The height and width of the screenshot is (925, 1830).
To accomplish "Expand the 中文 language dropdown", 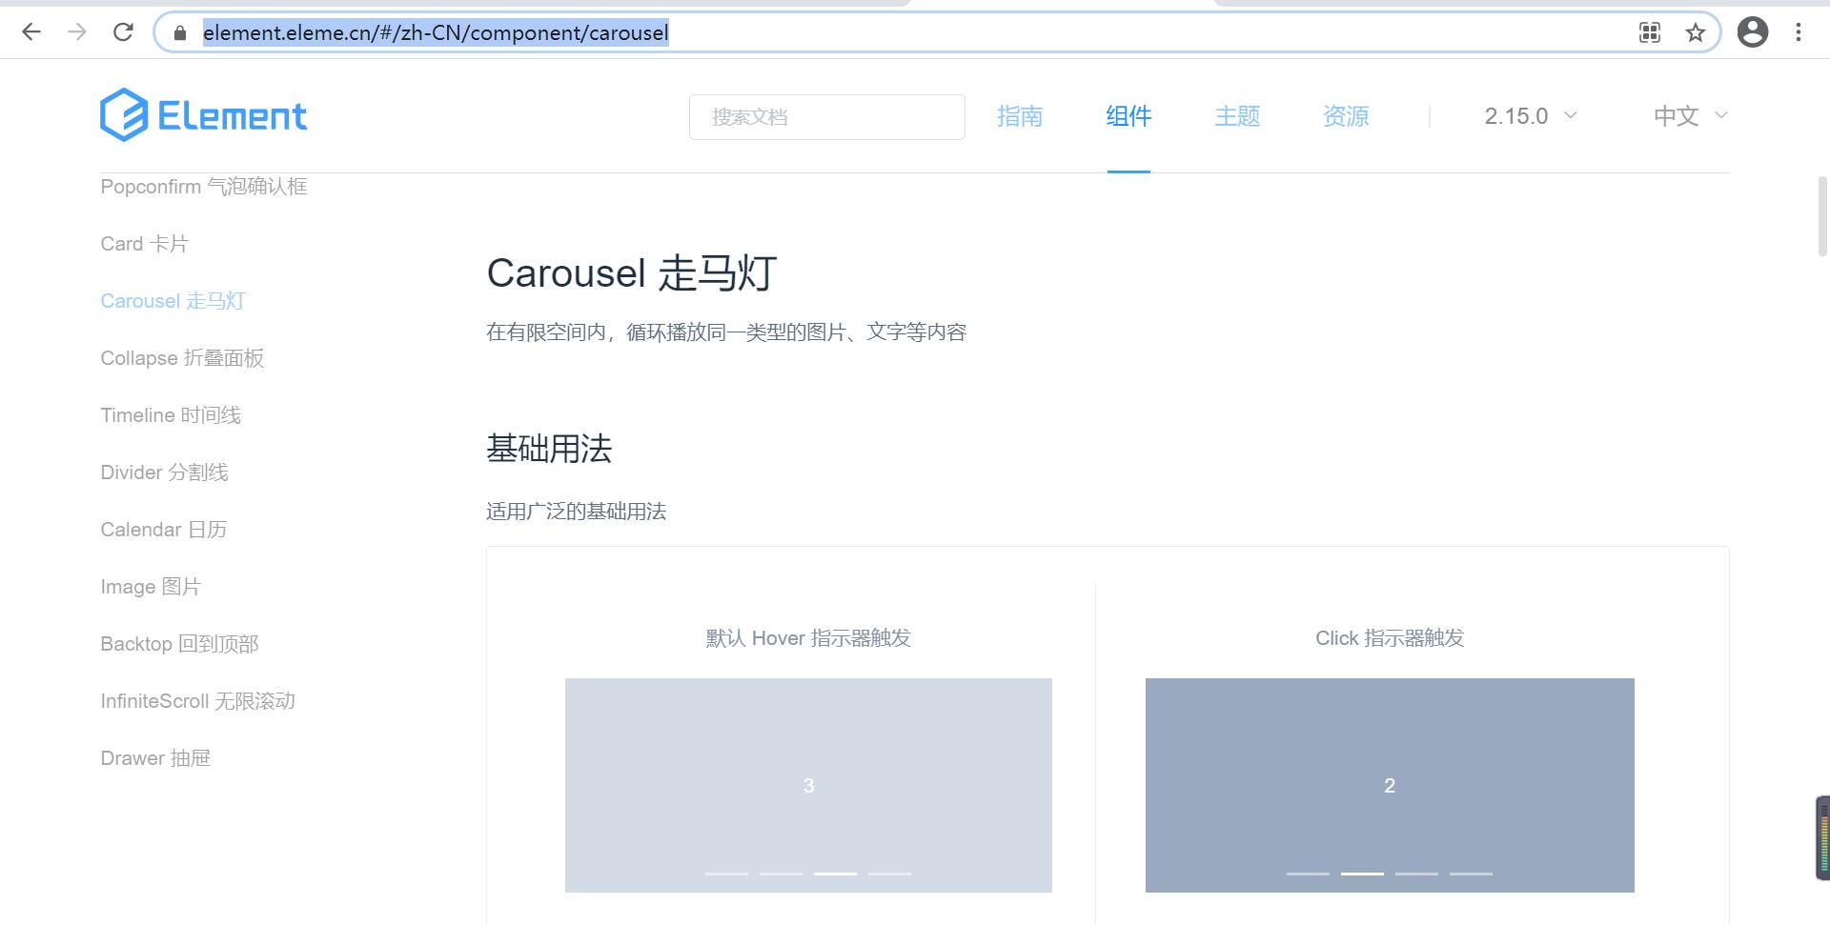I will tap(1688, 115).
